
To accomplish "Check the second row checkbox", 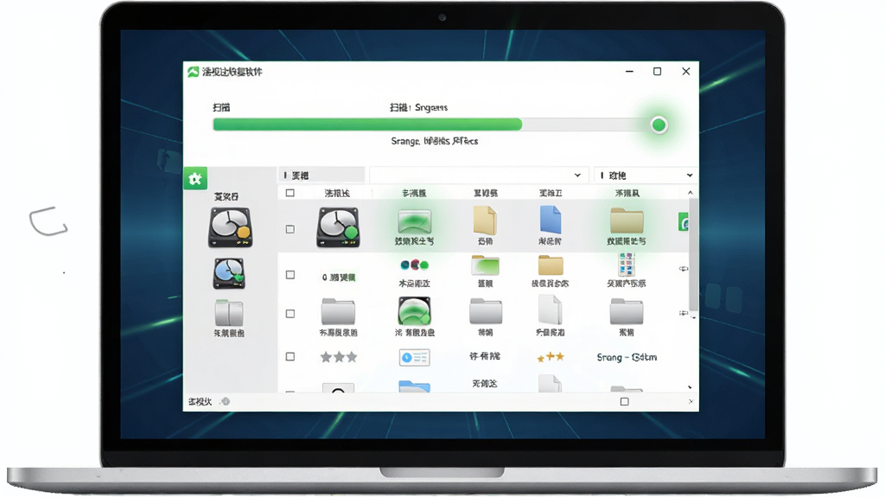I will [x=290, y=275].
